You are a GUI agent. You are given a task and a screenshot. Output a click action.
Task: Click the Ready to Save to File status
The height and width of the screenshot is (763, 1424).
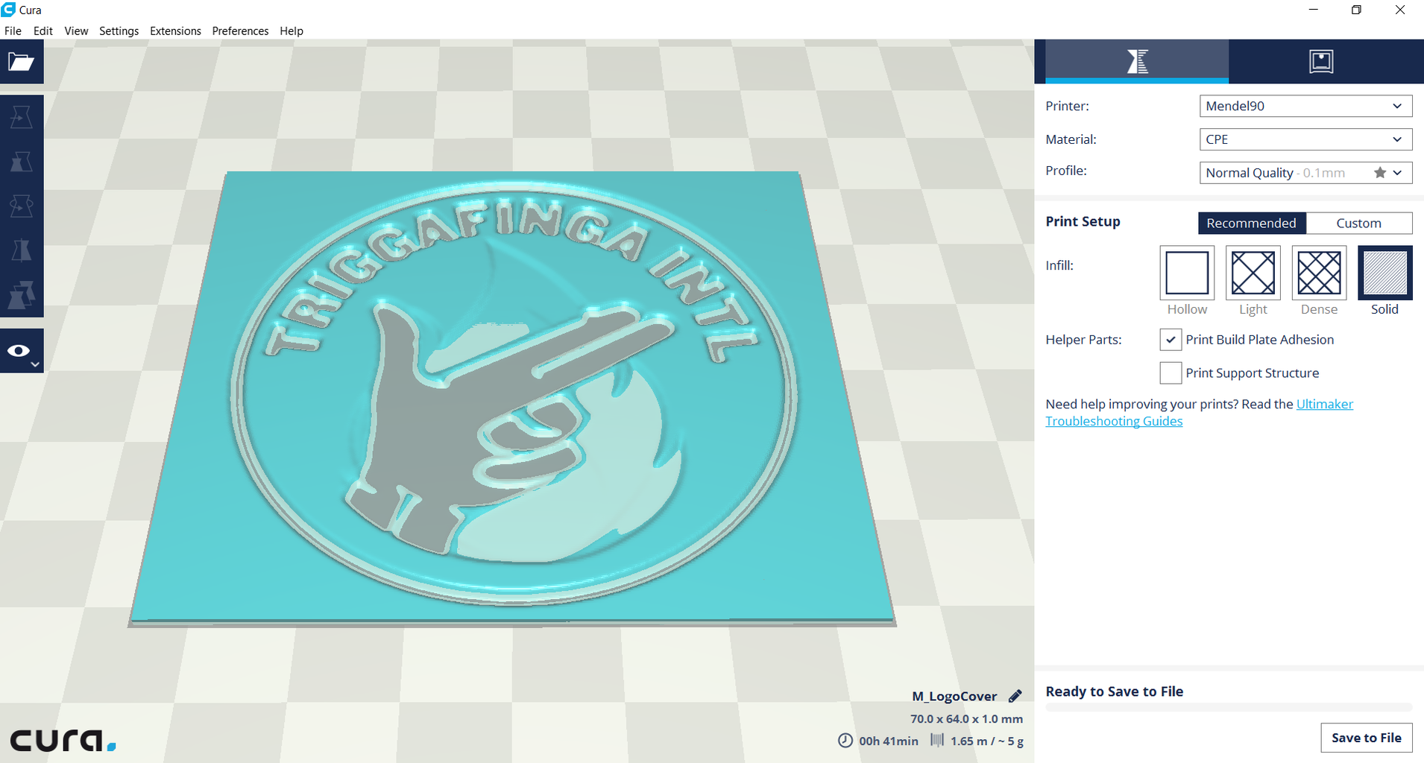point(1115,691)
